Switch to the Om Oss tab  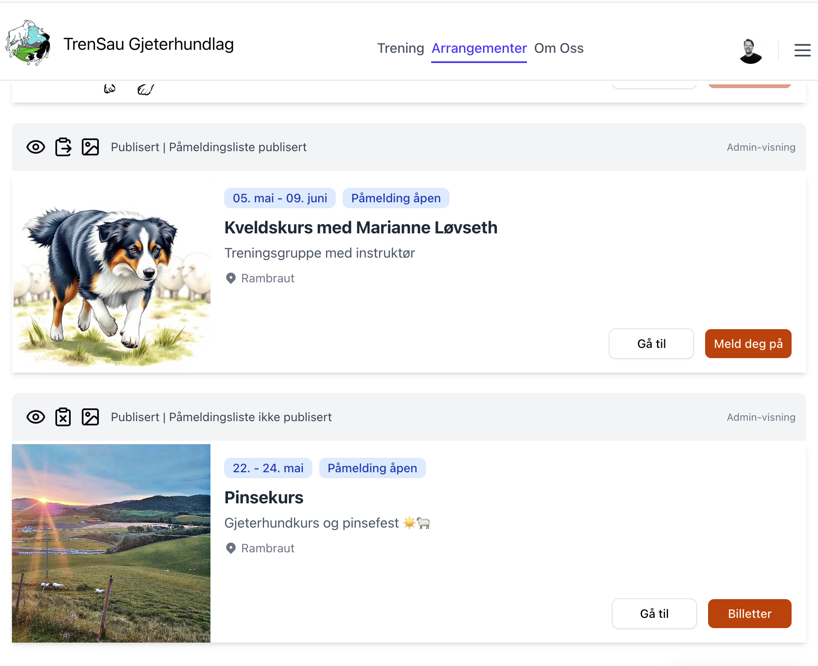(x=559, y=49)
